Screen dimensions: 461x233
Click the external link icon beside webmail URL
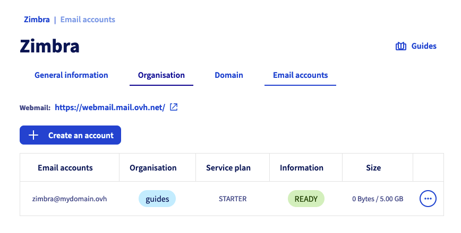(x=174, y=107)
